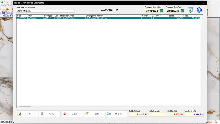Click the horizontal scrollbar thumb of the grid
This screenshot has height=124, width=220.
(25, 107)
